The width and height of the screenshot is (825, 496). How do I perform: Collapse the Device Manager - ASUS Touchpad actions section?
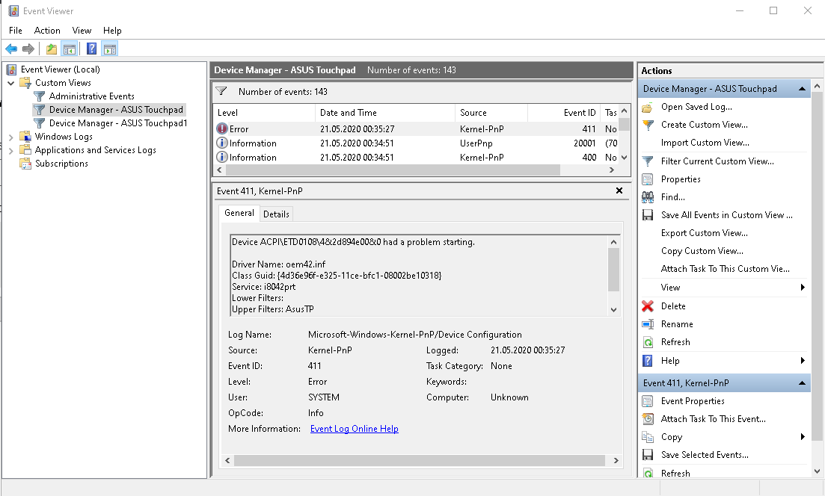[802, 89]
